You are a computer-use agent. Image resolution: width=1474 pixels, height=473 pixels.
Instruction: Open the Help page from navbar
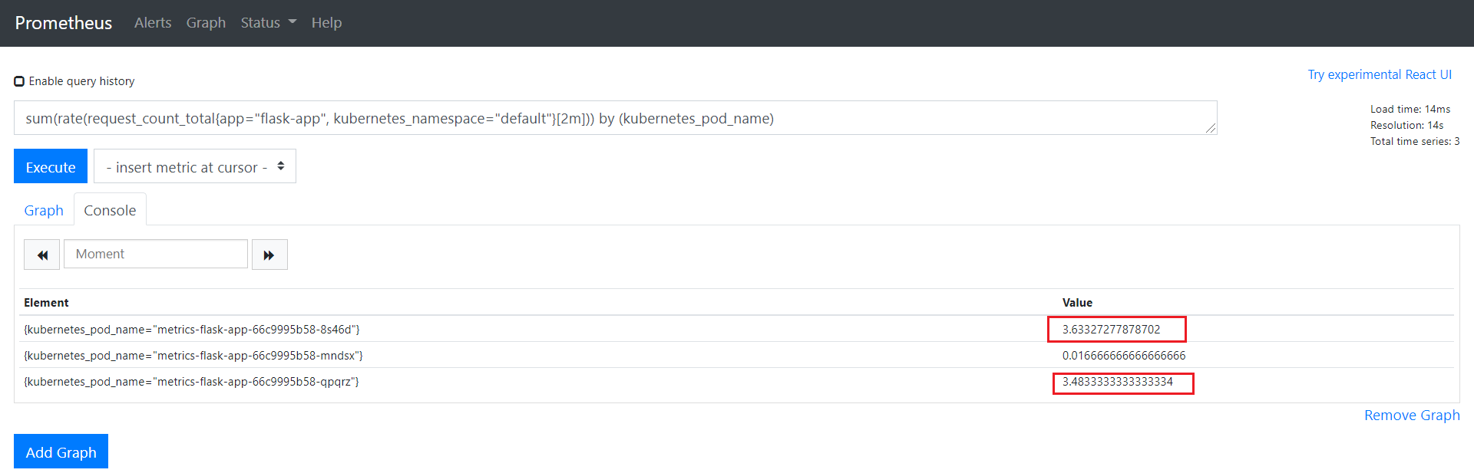click(x=326, y=23)
